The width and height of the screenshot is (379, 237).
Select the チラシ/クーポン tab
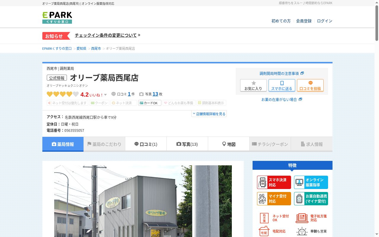[270, 144]
